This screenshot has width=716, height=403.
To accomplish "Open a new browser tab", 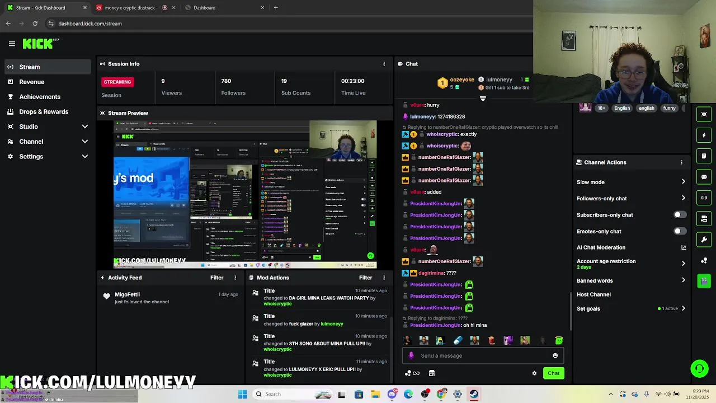I will click(x=275, y=8).
